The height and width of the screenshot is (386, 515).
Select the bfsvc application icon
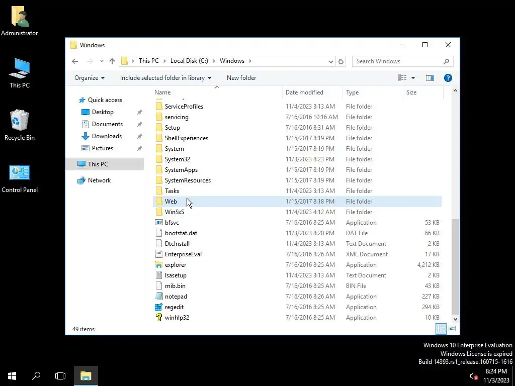point(159,223)
